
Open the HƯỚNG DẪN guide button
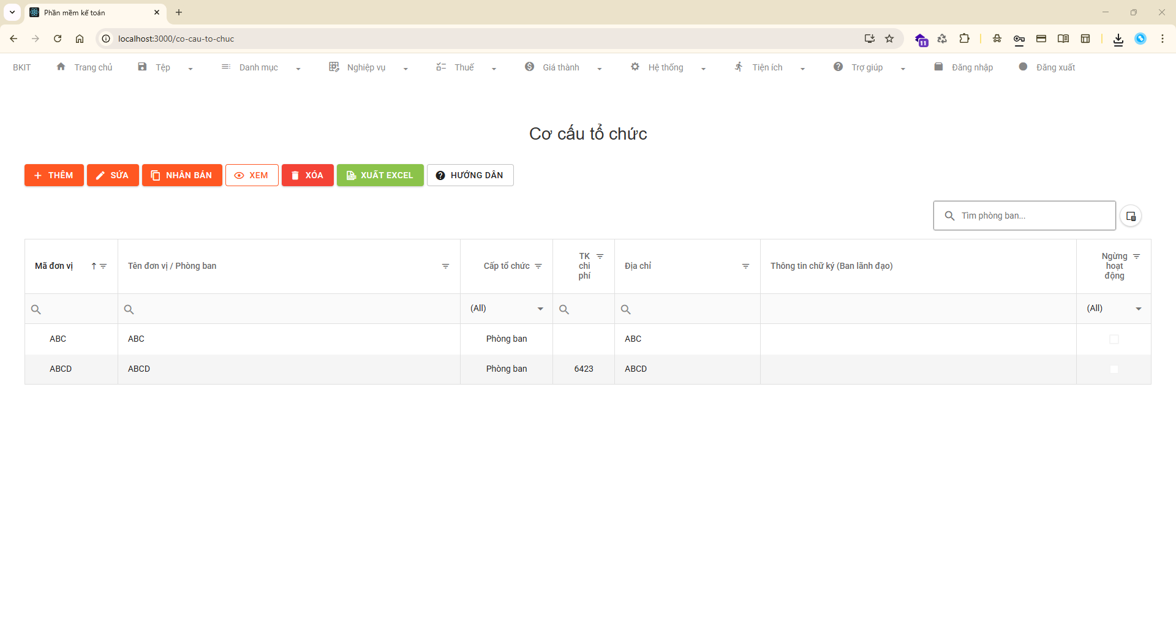(x=470, y=175)
